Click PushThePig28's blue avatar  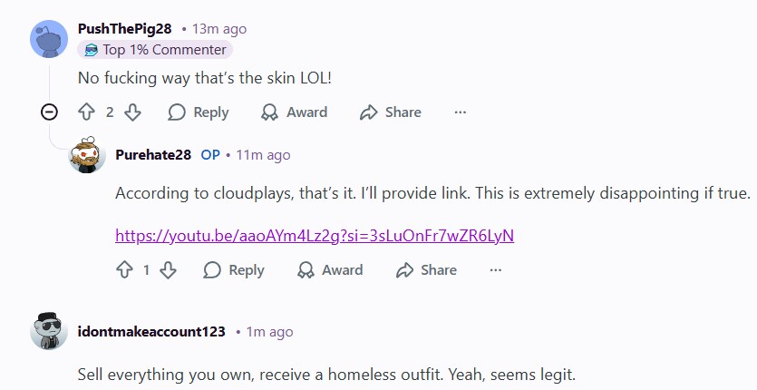click(49, 39)
